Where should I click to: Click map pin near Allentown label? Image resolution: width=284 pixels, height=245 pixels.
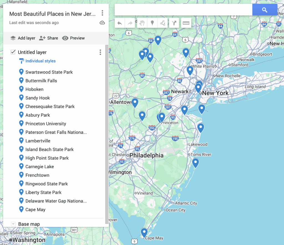point(135,102)
